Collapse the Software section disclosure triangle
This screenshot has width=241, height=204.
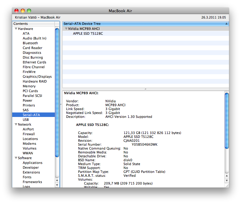pyautogui.click(x=16, y=158)
